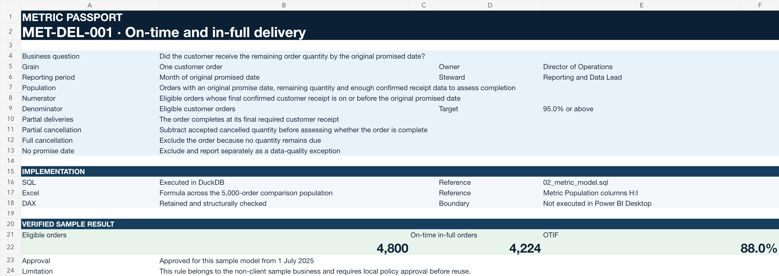Select column A header
This screenshot has height=276, width=779.
coord(89,5)
